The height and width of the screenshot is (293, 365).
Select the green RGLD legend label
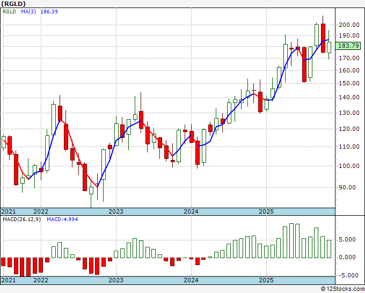9,11
